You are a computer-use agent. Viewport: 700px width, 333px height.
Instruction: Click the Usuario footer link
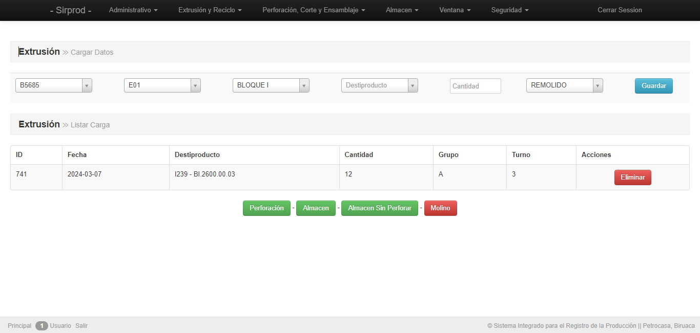60,326
